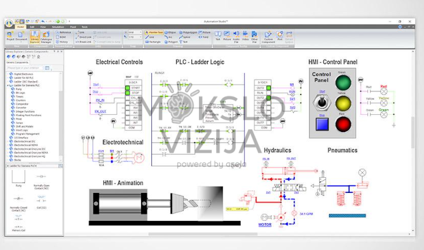Open the Grid dropdown in ribbon
This screenshot has width=424, height=250.
pyautogui.click(x=135, y=32)
